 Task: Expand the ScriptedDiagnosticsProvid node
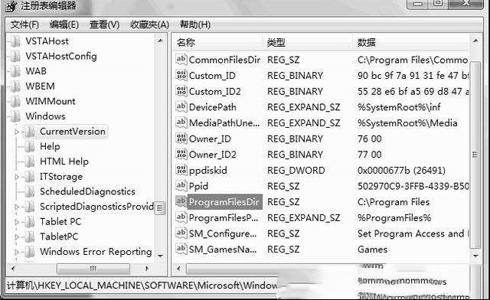tap(17, 207)
